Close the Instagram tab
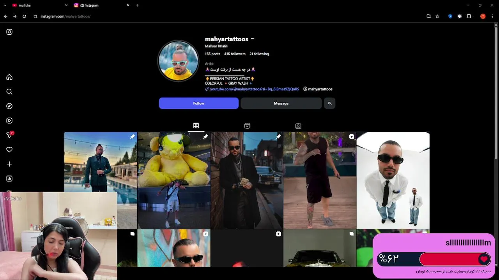499x280 pixels. click(x=128, y=5)
